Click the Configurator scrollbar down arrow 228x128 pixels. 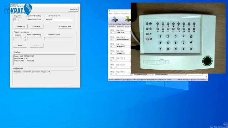click(x=206, y=76)
